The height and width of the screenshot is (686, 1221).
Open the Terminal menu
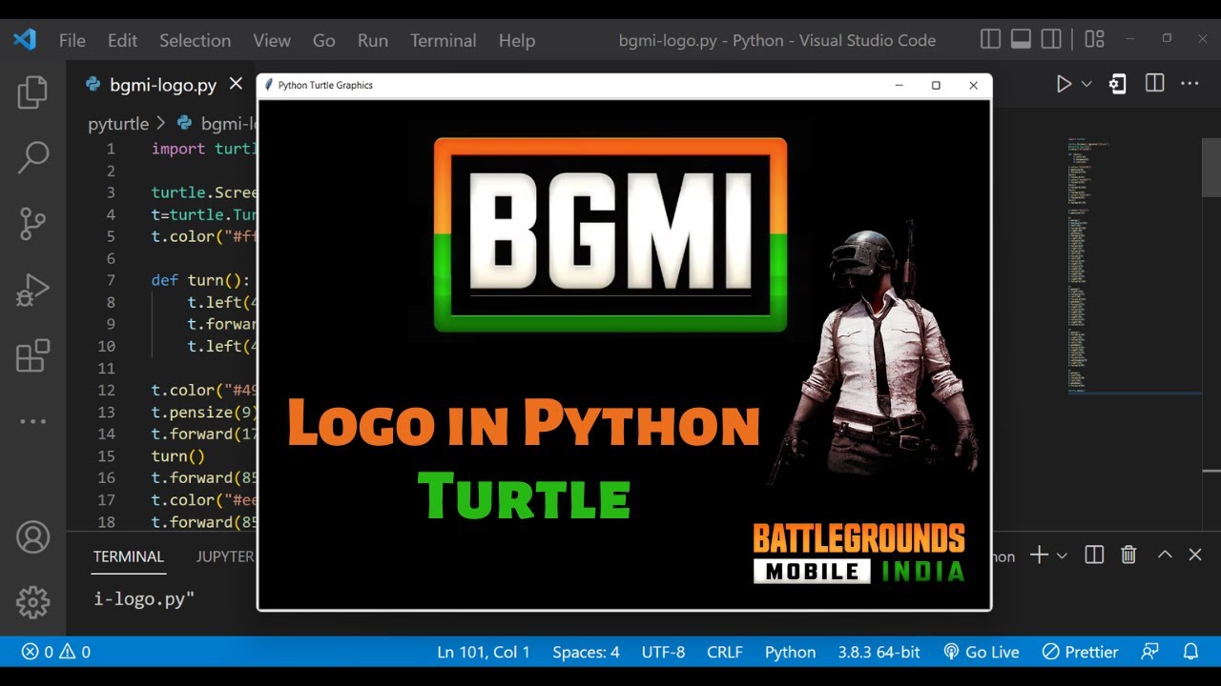[x=444, y=40]
